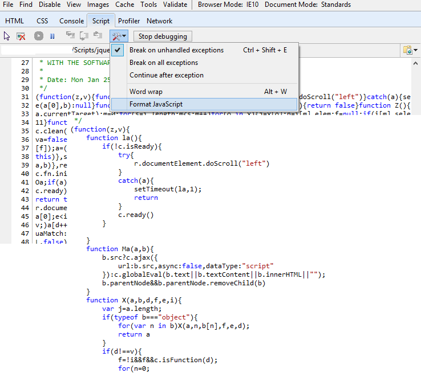Open the configuration tools dropdown

click(119, 36)
